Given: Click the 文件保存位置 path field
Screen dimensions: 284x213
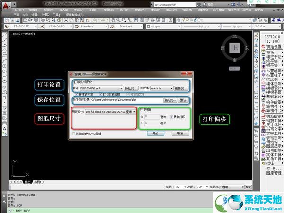Looking at the screenshot, I should point(126,100).
